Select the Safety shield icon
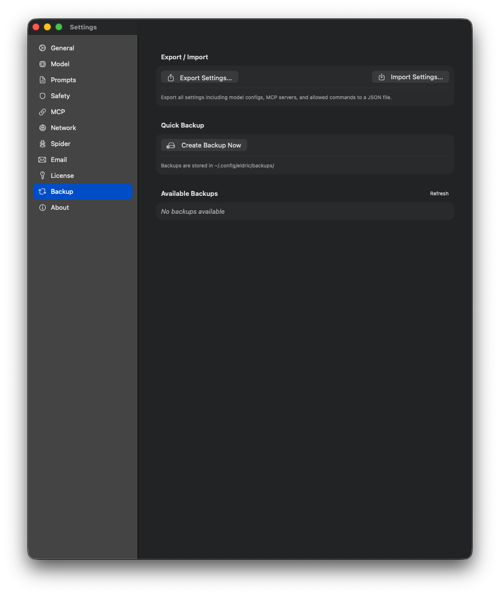 [x=43, y=96]
